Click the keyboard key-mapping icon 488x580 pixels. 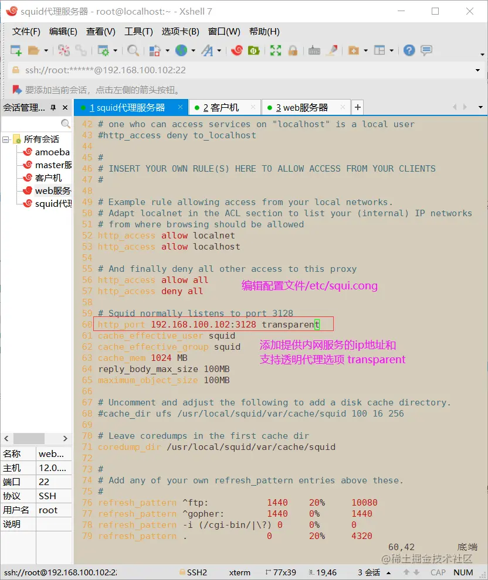click(x=314, y=50)
